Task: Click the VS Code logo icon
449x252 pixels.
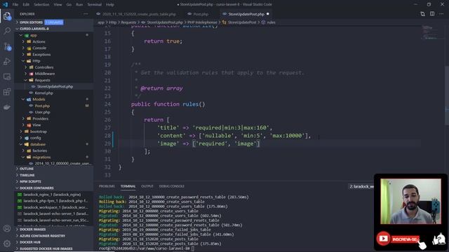Action: [x=5, y=4]
